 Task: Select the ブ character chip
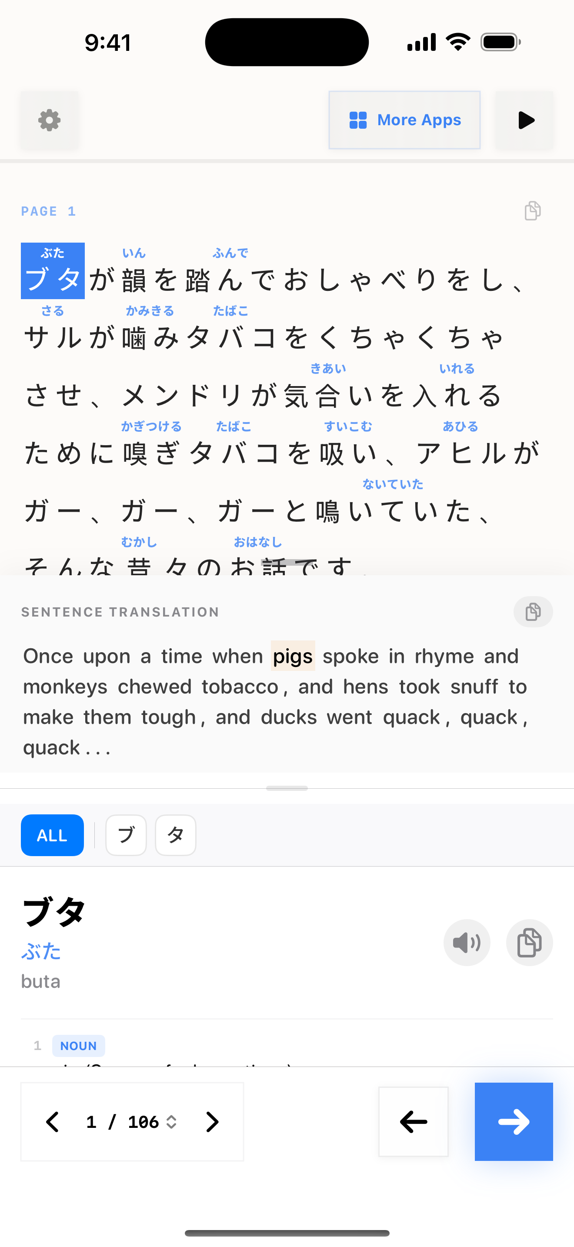pyautogui.click(x=126, y=835)
